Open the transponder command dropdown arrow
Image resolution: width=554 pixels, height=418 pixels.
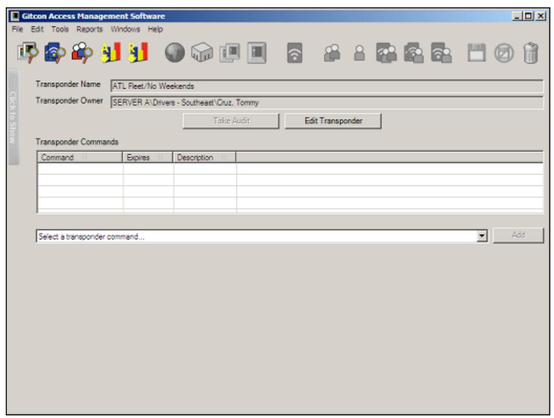[x=482, y=236]
